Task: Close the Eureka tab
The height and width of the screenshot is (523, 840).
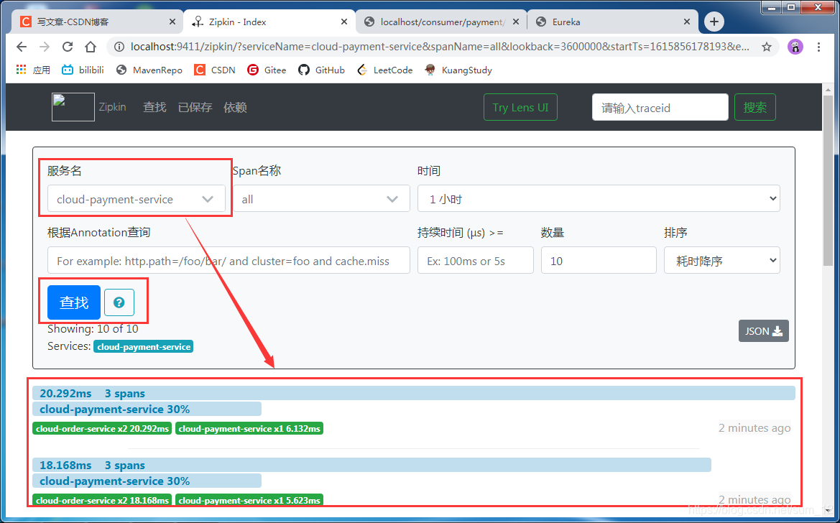Action: click(x=688, y=22)
